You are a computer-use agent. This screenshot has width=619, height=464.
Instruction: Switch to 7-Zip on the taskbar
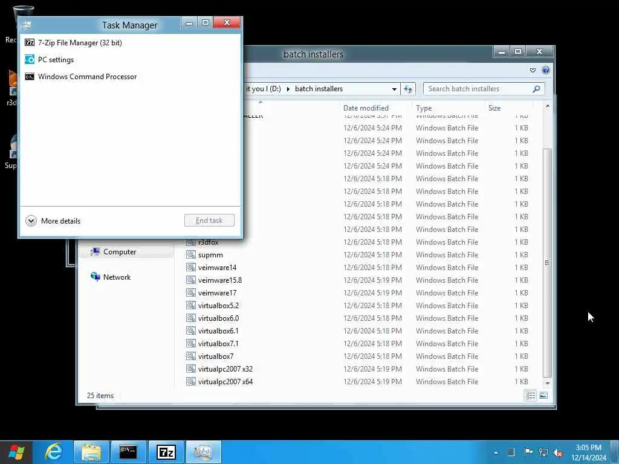click(166, 452)
